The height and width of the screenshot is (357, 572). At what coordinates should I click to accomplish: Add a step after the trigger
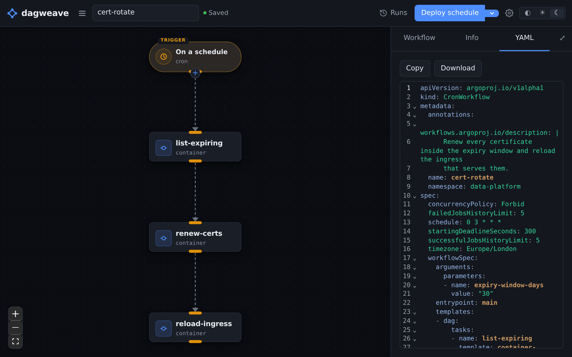(195, 73)
